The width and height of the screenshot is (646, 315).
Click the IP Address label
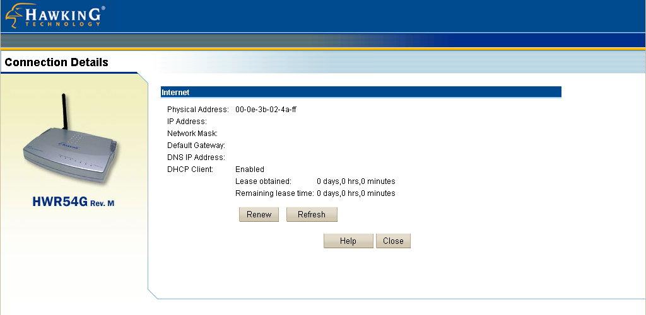click(x=187, y=122)
